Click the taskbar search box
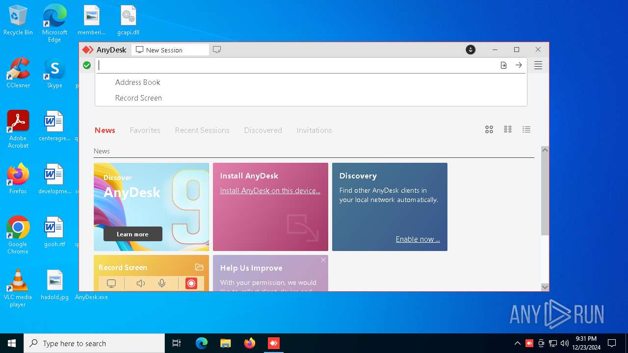Screen dimensions: 628x353 tap(94, 343)
